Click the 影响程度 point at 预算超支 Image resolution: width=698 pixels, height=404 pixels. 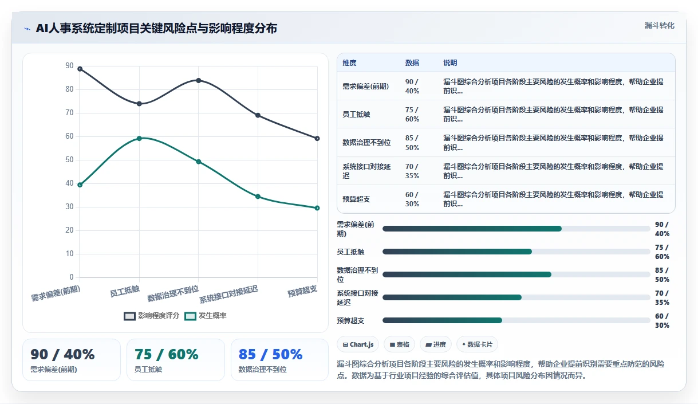click(317, 138)
